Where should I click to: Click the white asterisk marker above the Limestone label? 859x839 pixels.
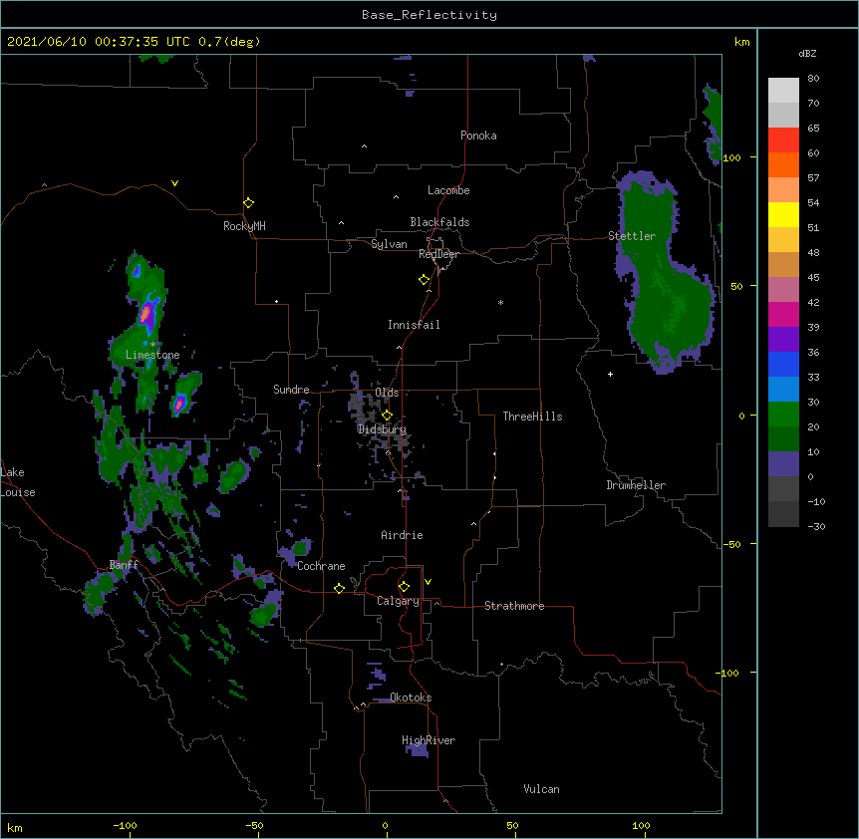point(152,345)
